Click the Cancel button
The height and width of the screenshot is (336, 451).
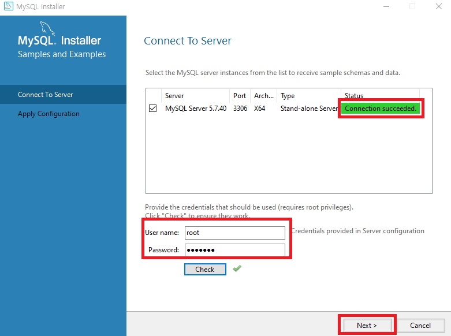click(x=420, y=326)
